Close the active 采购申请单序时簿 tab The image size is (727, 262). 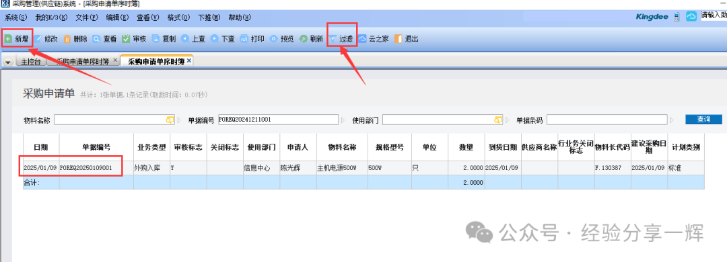pos(189,60)
